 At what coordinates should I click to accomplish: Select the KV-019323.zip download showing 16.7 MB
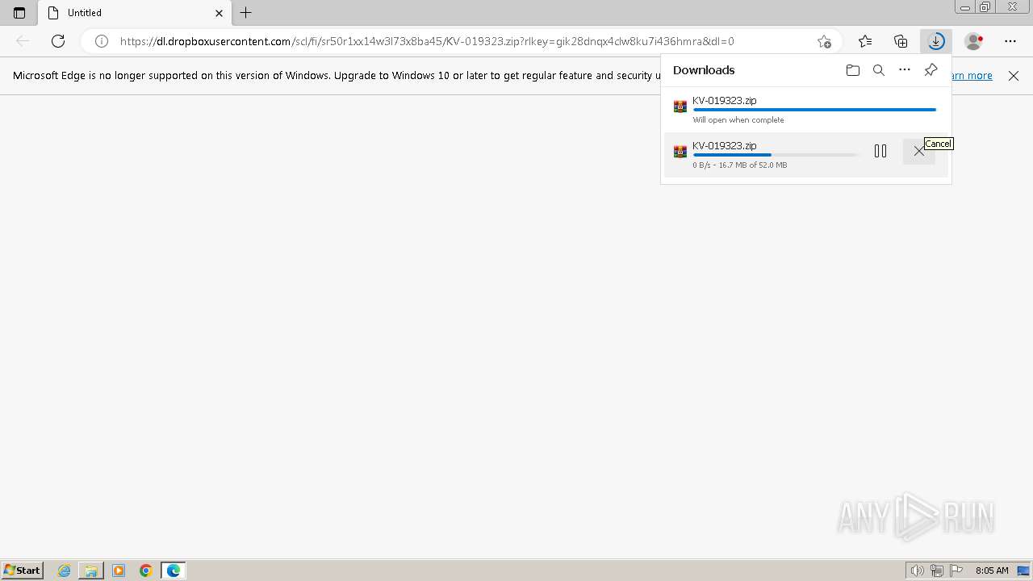pos(806,155)
